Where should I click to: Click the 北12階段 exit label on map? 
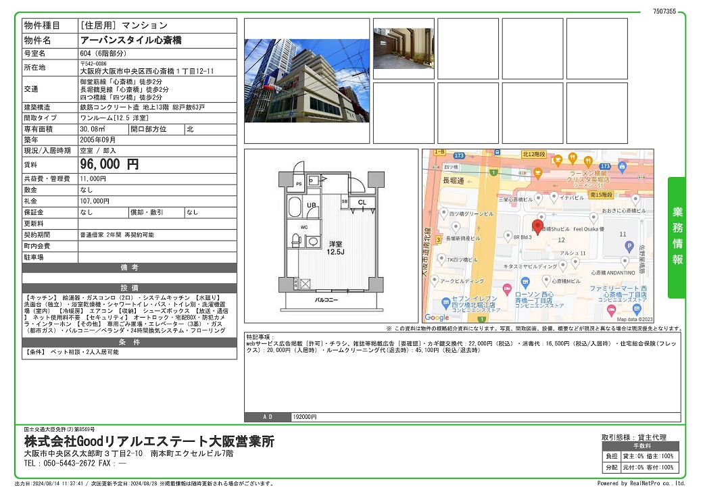(x=533, y=154)
